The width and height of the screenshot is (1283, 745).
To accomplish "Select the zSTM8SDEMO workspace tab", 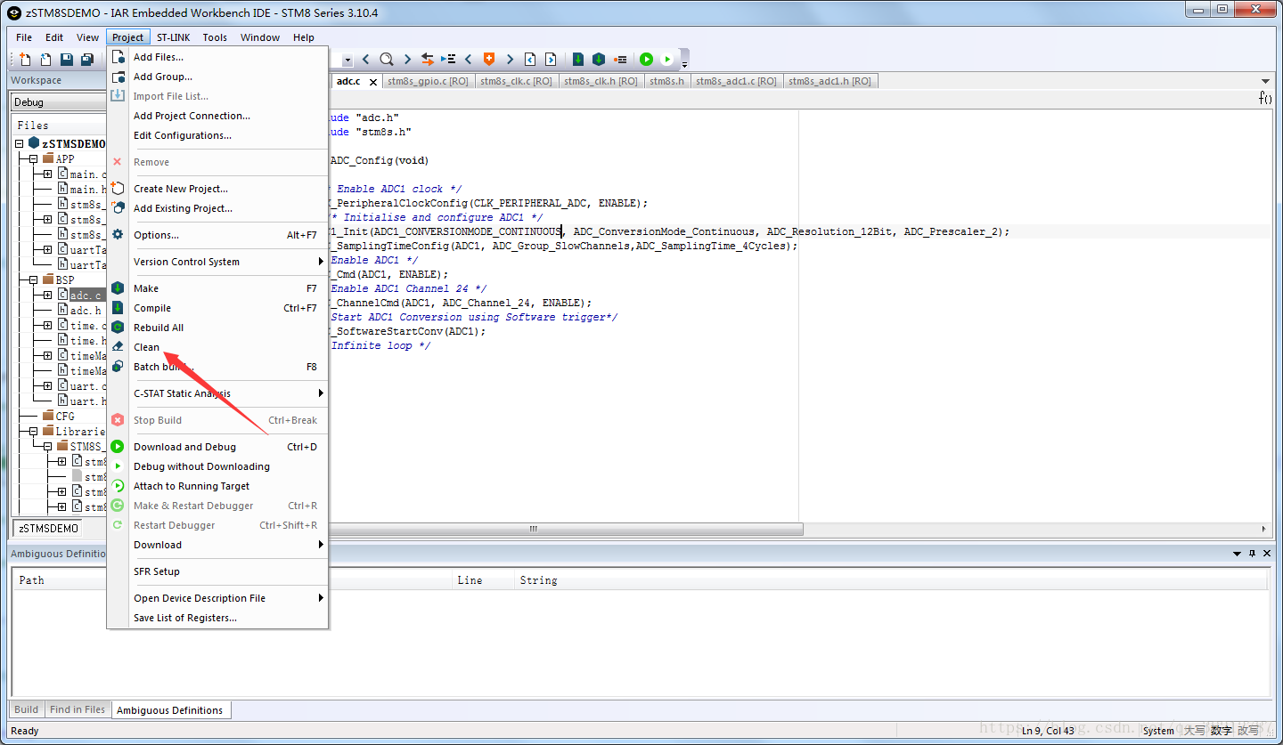I will (x=49, y=528).
